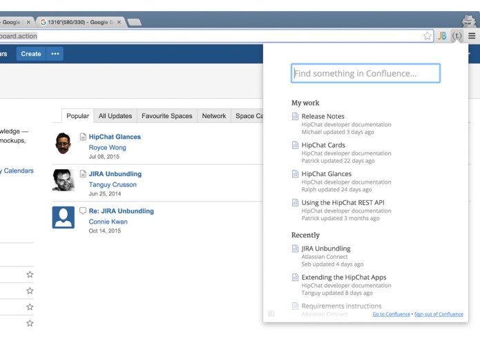Select the Popular tab

tap(78, 116)
